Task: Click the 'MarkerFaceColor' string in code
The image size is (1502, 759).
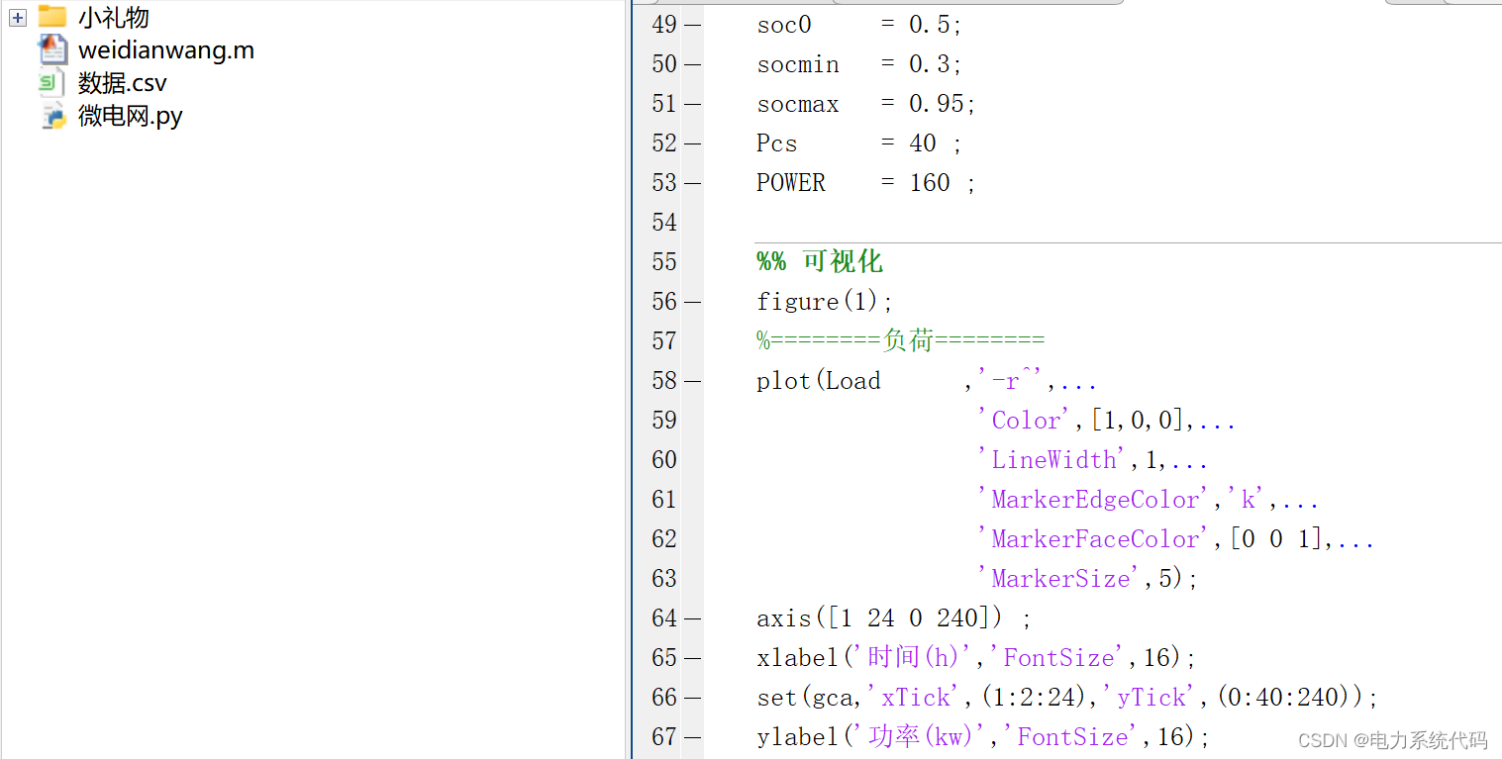Action: point(1095,539)
